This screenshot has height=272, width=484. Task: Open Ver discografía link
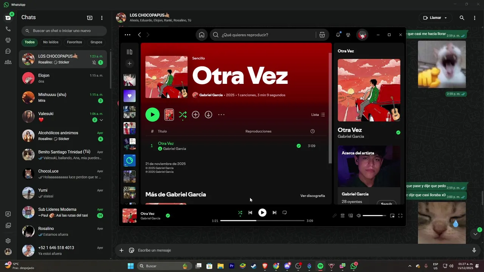point(312,196)
